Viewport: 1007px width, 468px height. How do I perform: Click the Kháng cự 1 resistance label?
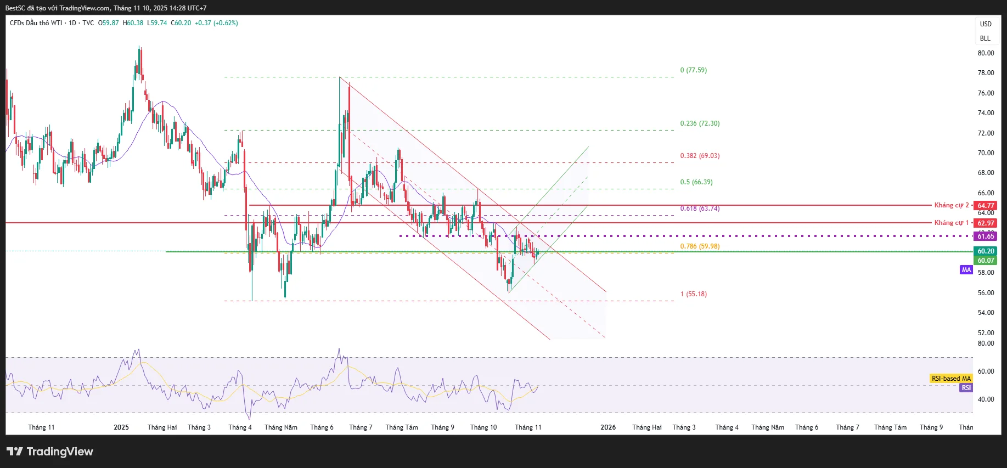tap(951, 223)
